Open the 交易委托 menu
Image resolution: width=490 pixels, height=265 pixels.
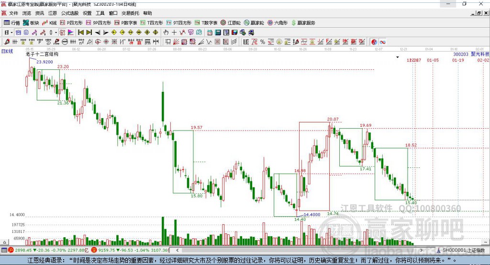coord(130,13)
